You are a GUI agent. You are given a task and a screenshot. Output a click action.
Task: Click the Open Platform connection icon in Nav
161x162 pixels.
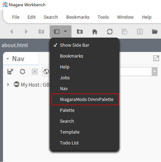tap(10, 71)
